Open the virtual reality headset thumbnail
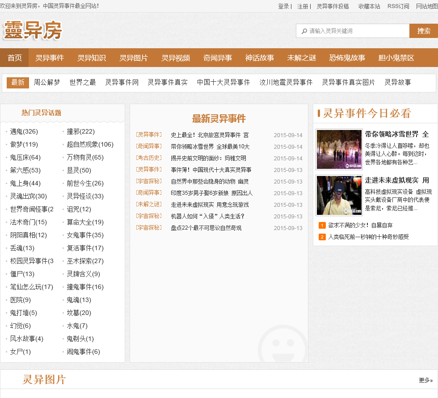 (x=339, y=195)
